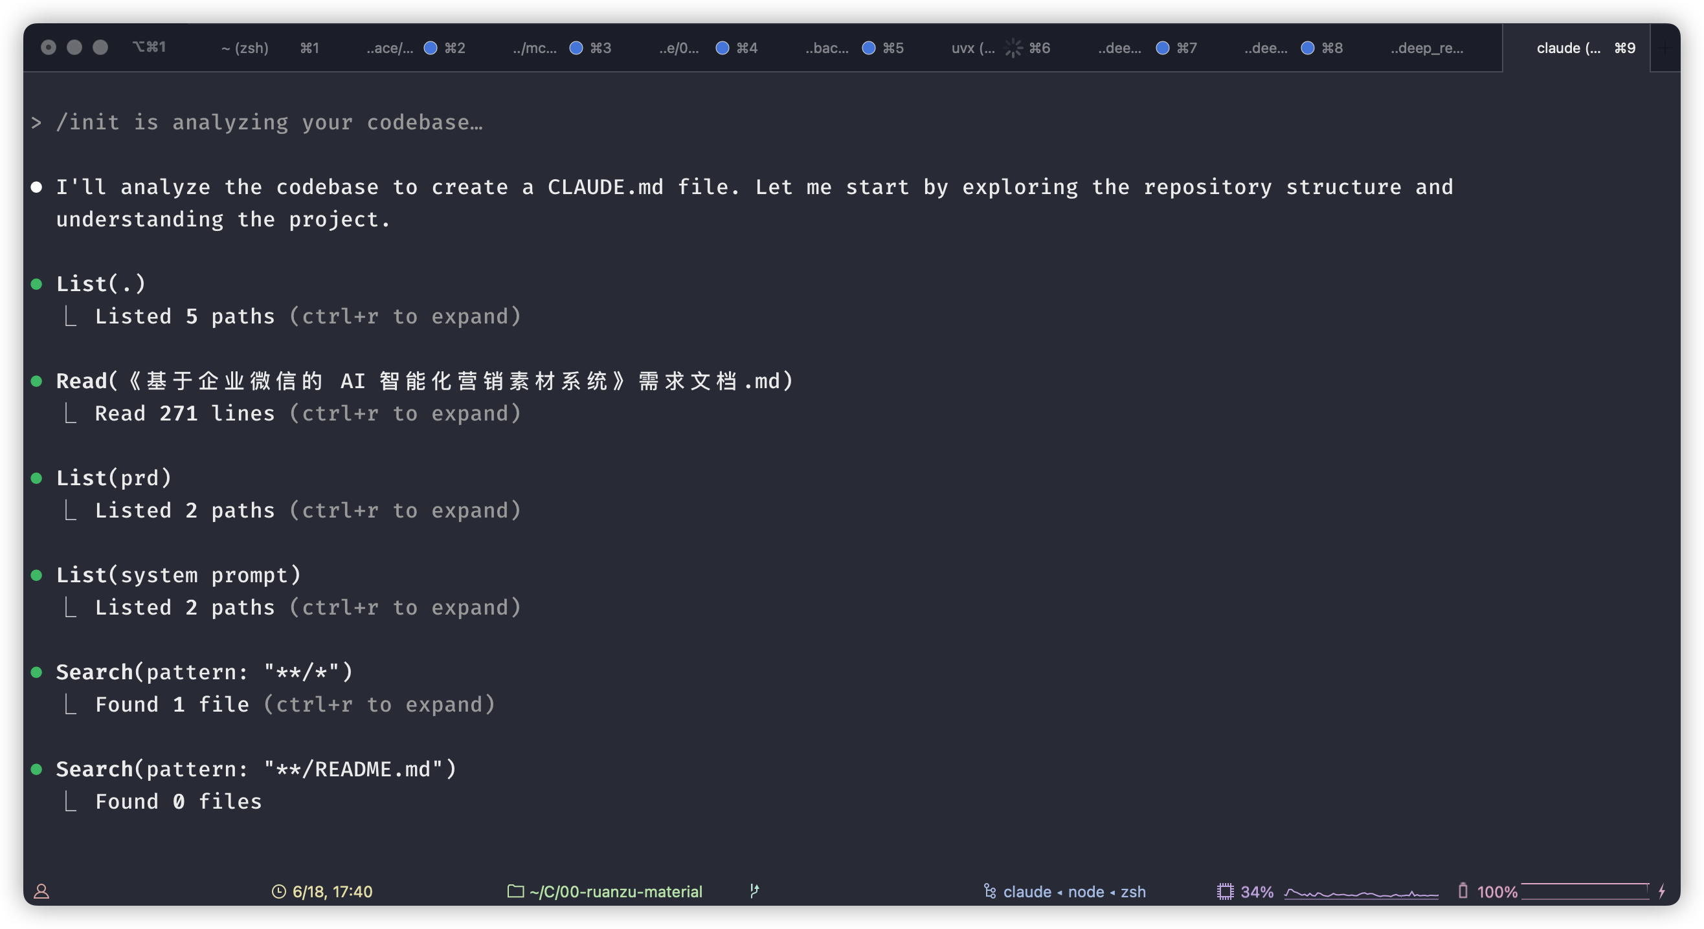Click the charging lightning bolt icon
The height and width of the screenshot is (929, 1704).
(x=1662, y=891)
